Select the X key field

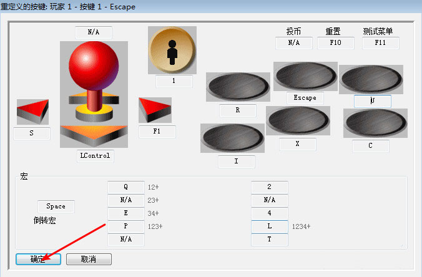(298, 144)
